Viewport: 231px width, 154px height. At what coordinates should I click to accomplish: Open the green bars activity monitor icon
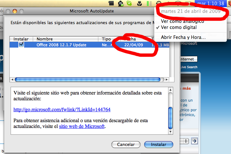[149, 3]
